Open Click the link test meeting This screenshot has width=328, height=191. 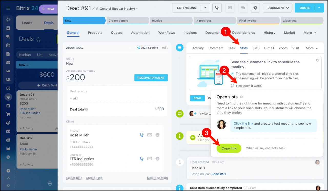point(243,123)
